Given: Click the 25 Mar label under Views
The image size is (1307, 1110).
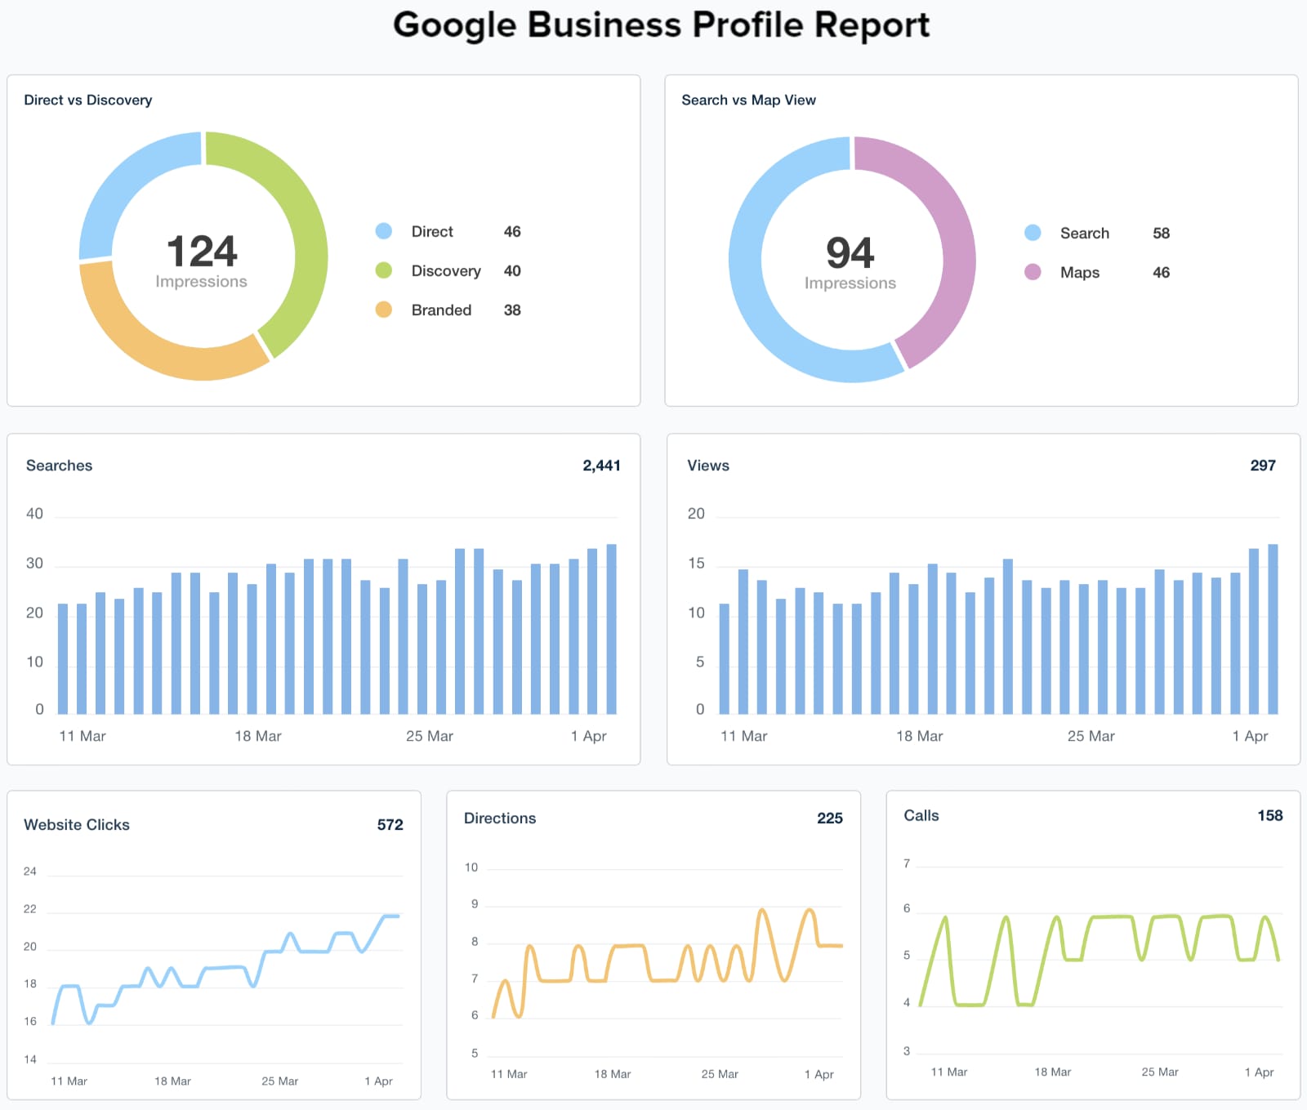Looking at the screenshot, I should point(1091,736).
